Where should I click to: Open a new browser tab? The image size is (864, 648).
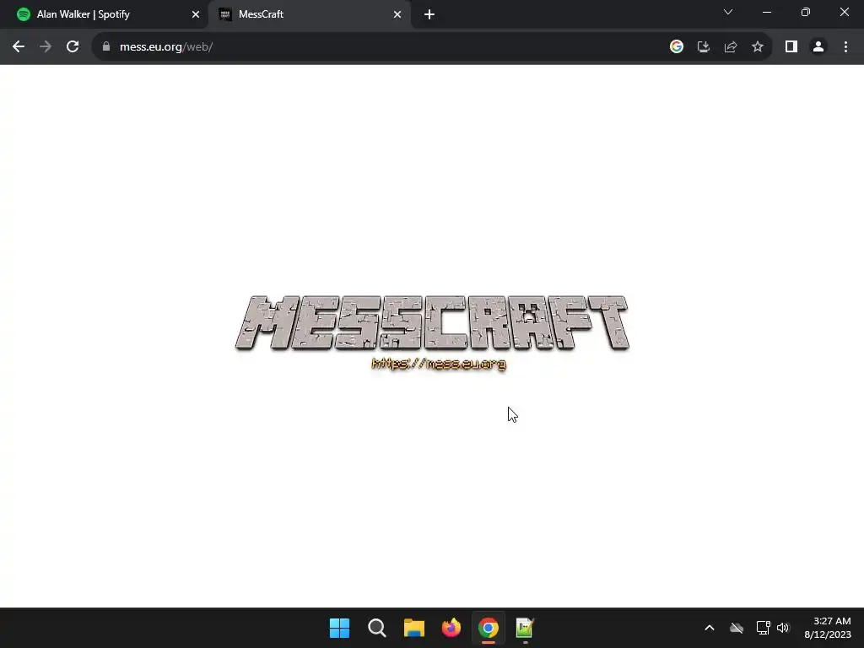(429, 14)
